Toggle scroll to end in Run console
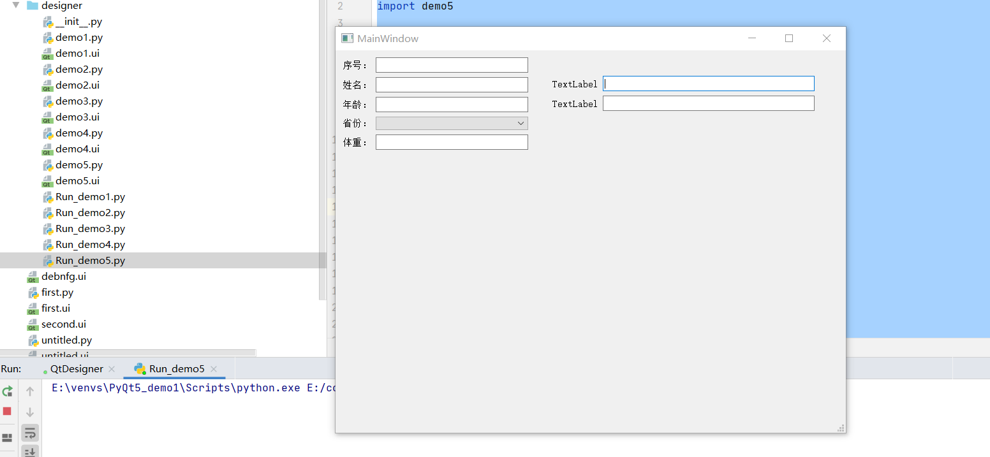 pos(30,451)
